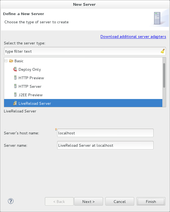Click the Next > button

click(x=88, y=202)
